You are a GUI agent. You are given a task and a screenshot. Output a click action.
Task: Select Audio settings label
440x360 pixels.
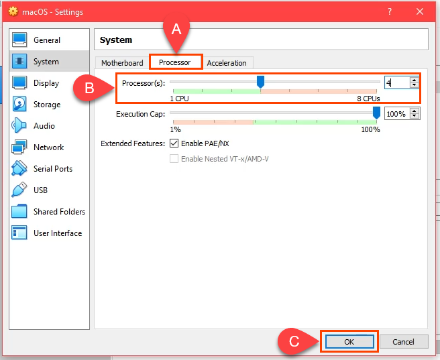tap(44, 126)
